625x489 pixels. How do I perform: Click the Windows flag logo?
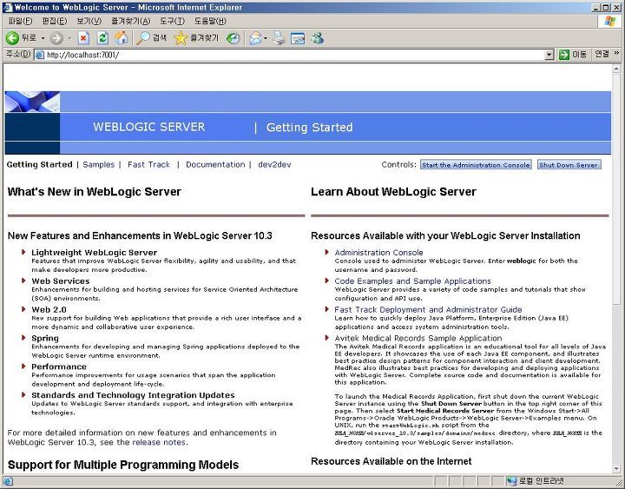[x=609, y=21]
